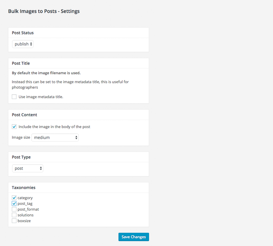273x246 pixels.
Task: Check the solutions taxonomy
Action: (x=14, y=215)
